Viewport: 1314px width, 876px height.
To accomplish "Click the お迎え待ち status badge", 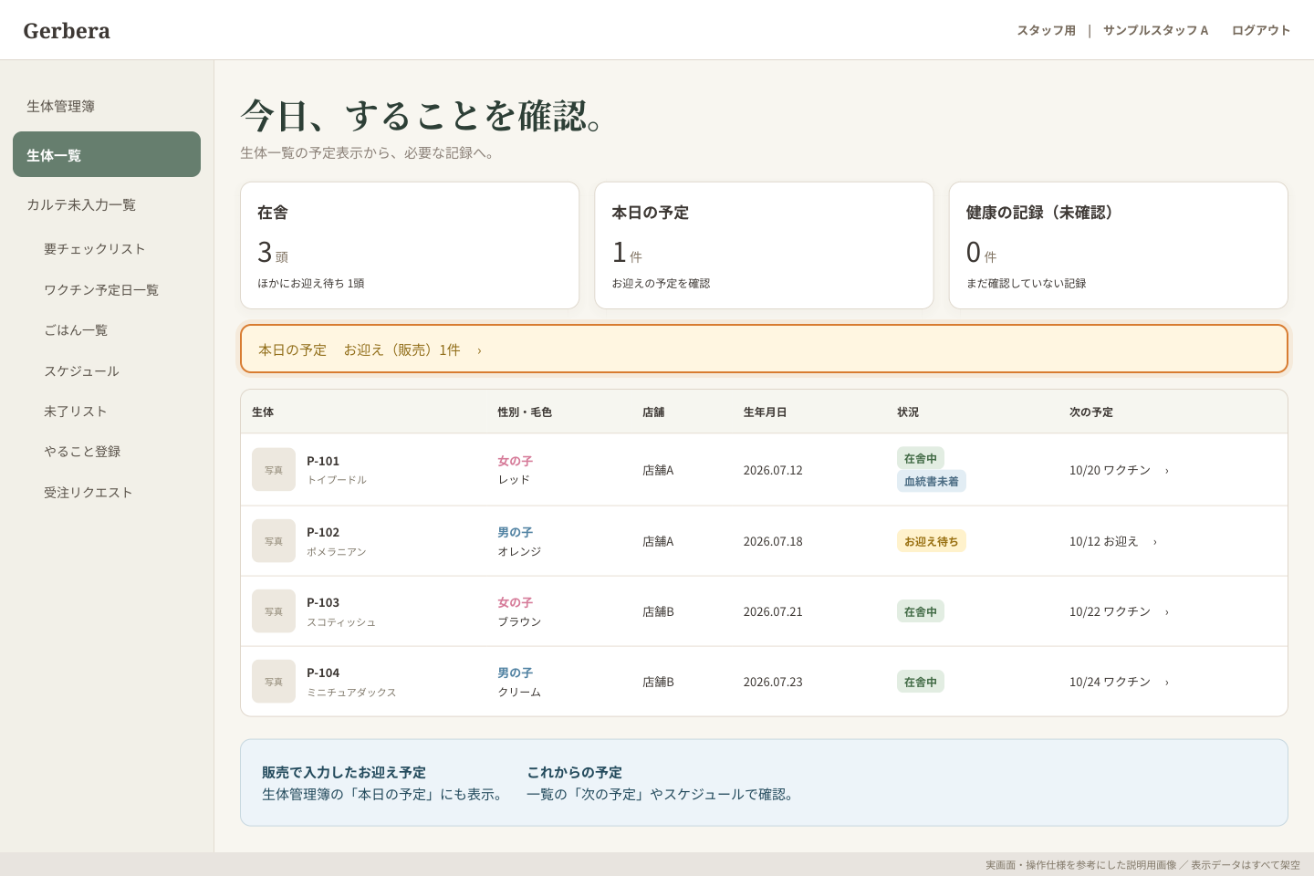I will coord(931,541).
